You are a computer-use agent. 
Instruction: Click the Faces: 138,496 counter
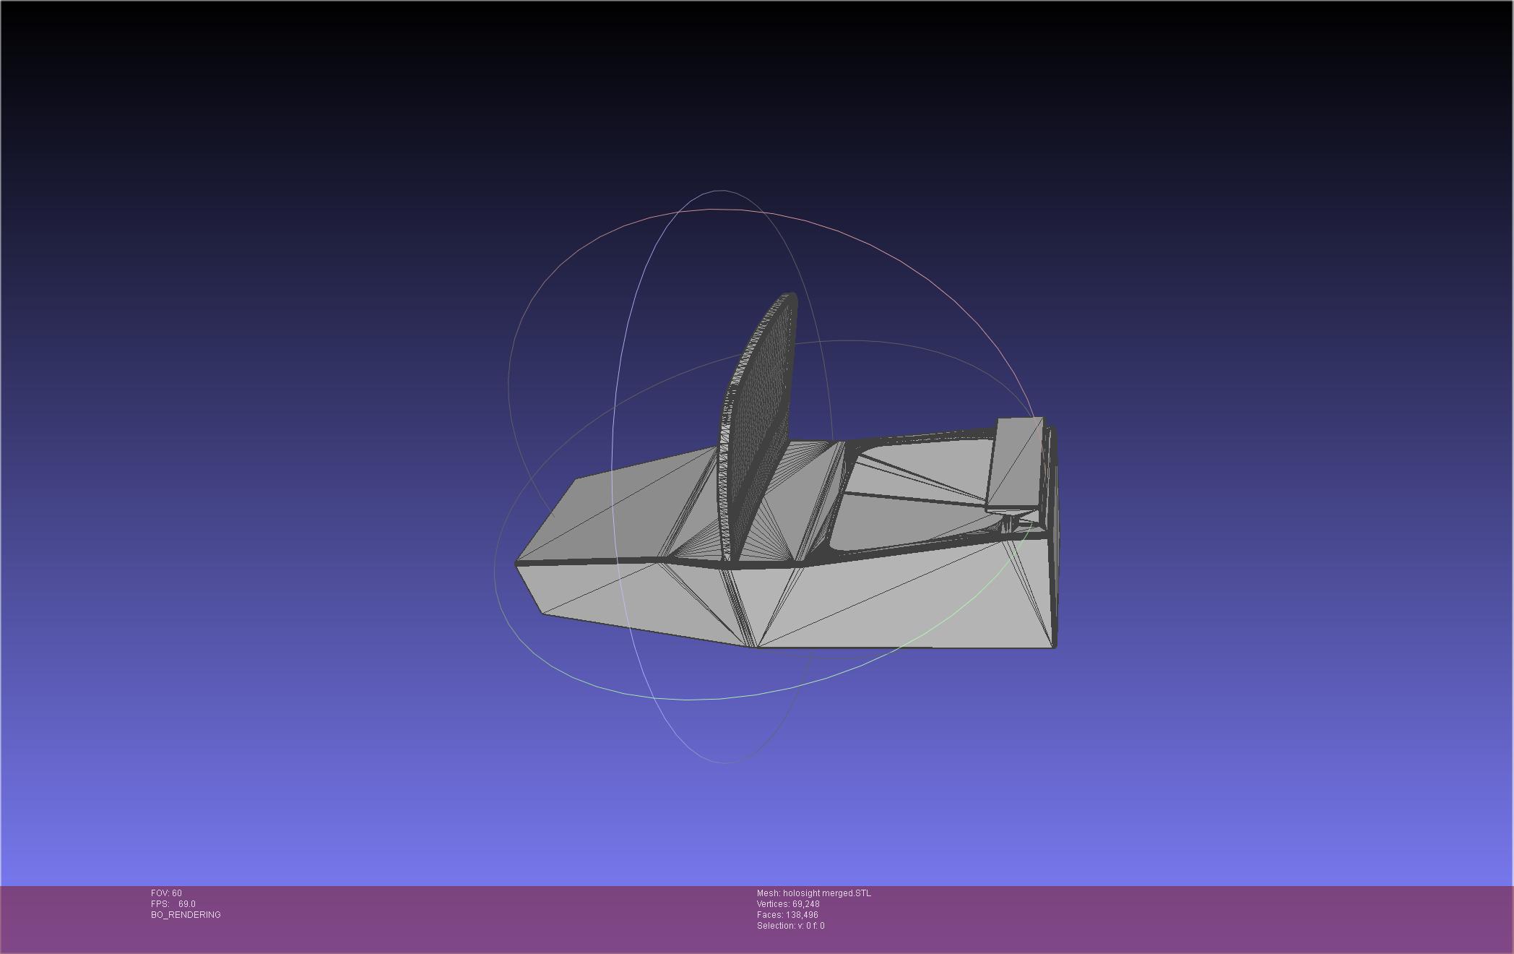point(787,915)
